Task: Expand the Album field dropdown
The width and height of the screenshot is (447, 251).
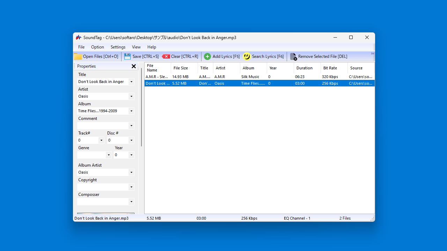Action: pyautogui.click(x=131, y=111)
